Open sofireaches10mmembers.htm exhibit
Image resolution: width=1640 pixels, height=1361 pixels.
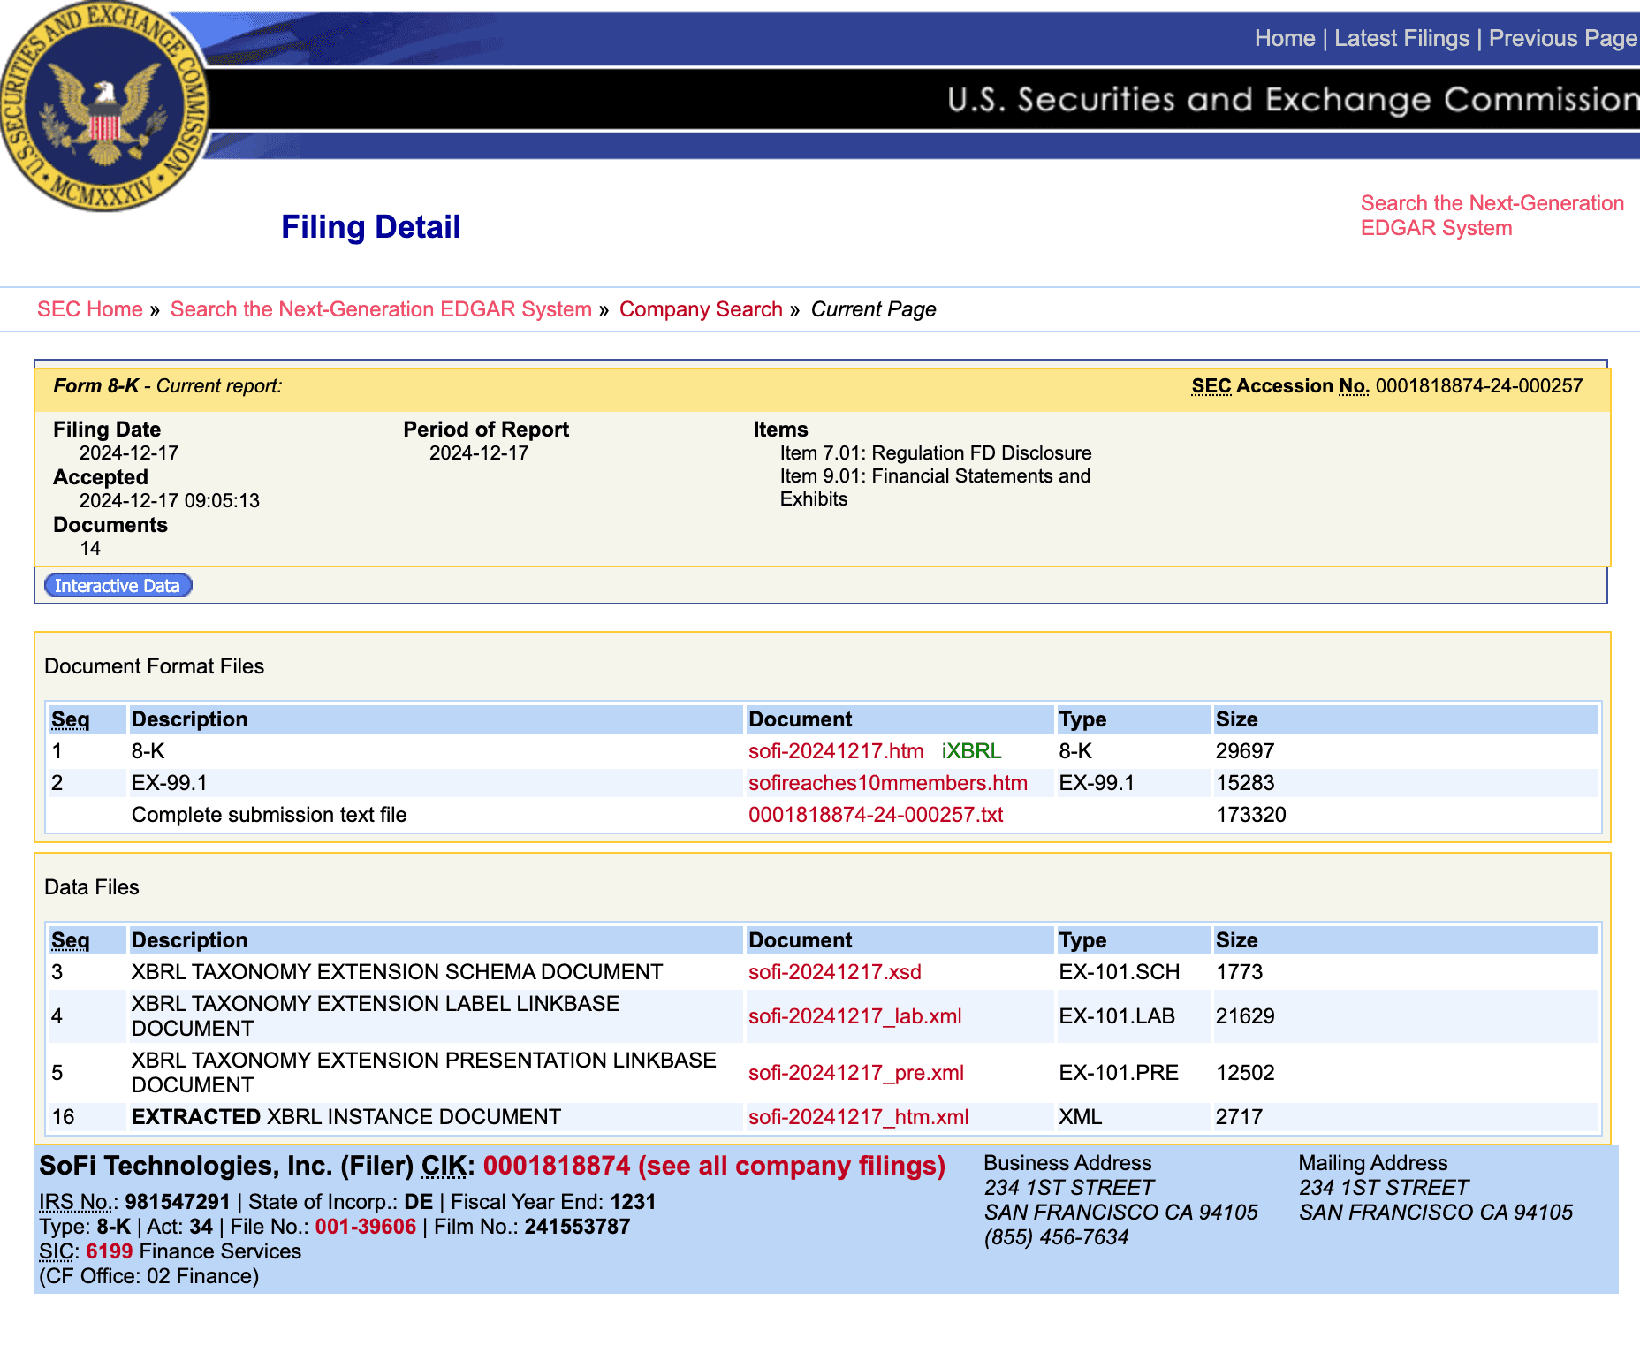(888, 783)
